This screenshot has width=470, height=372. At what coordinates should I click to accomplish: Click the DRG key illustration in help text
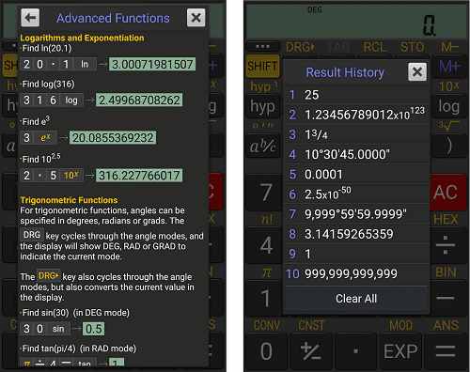[32, 235]
